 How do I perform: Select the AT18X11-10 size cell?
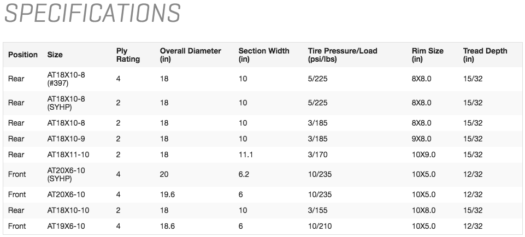click(68, 155)
